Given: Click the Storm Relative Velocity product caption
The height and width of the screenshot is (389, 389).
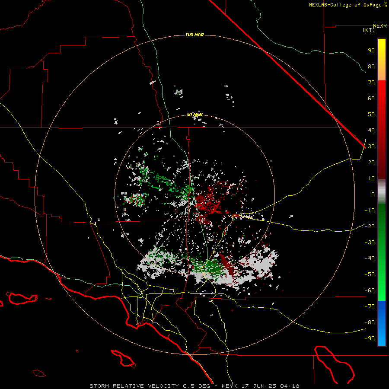Looking at the screenshot, I should 194,386.
